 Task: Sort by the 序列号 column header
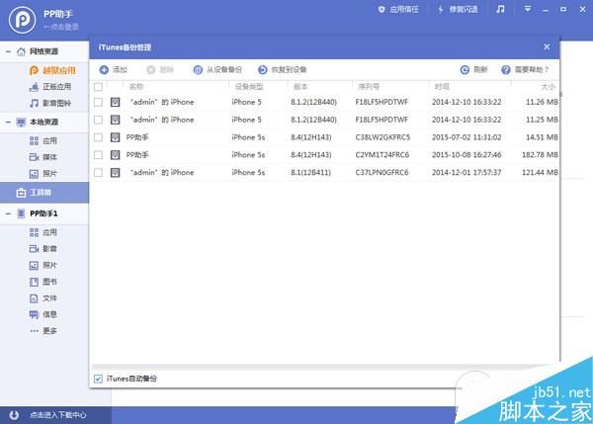[369, 87]
